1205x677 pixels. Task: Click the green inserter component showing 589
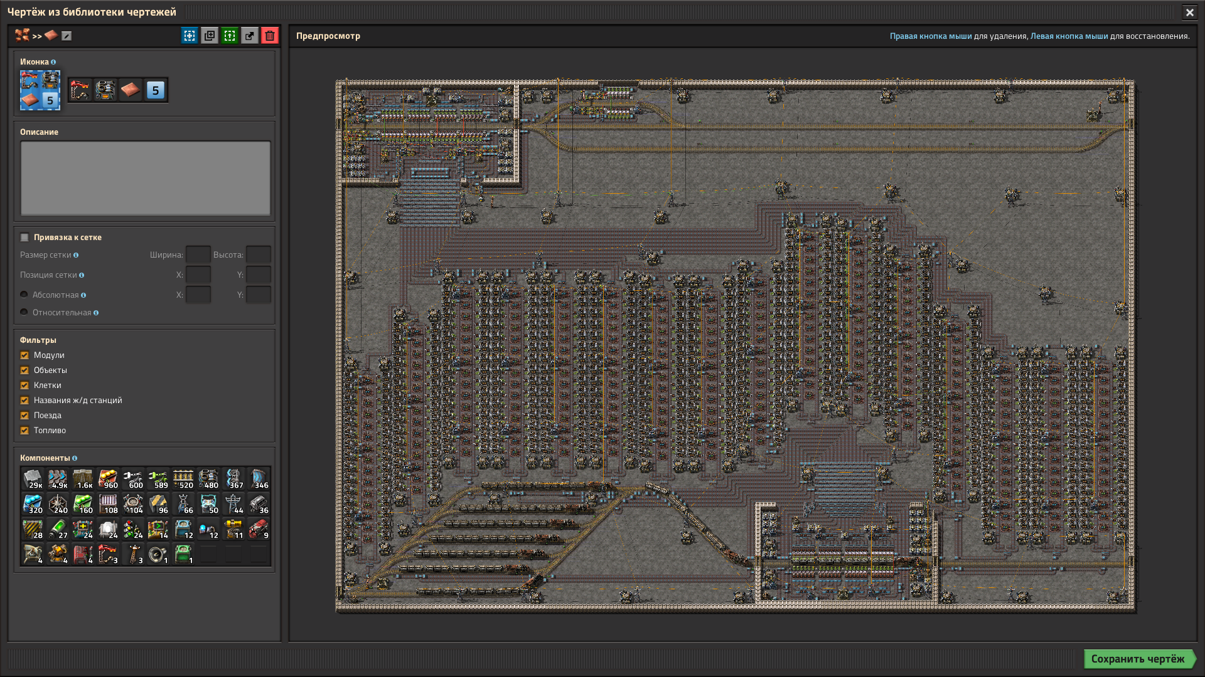point(158,479)
